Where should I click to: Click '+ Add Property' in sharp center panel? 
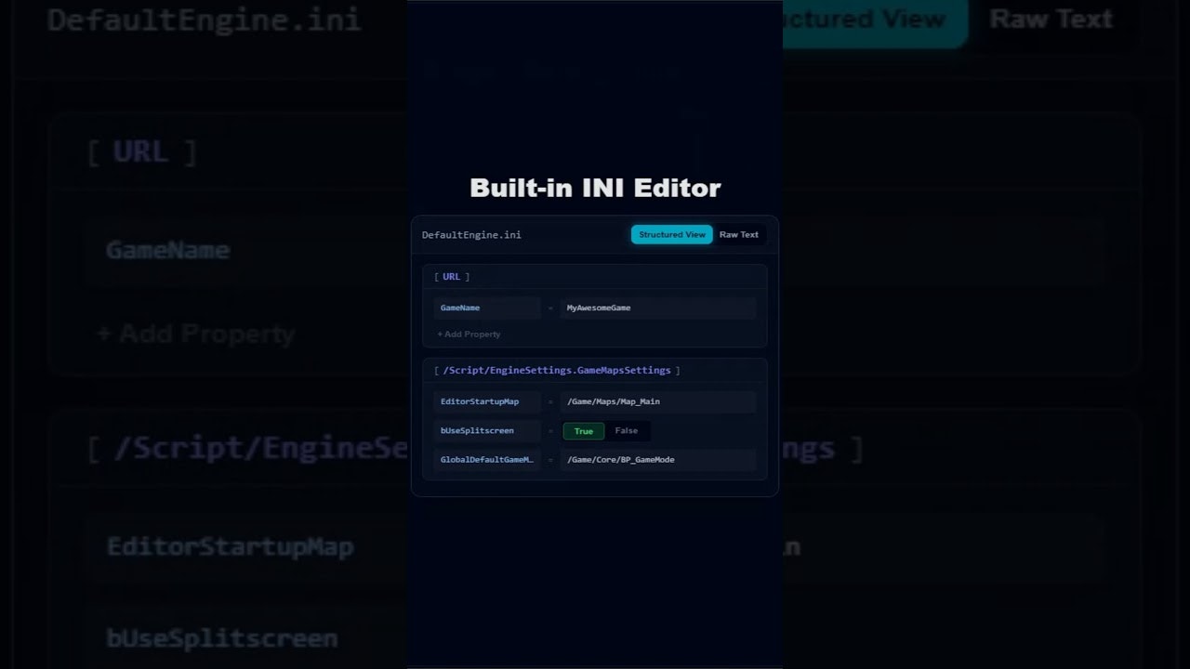pyautogui.click(x=469, y=334)
